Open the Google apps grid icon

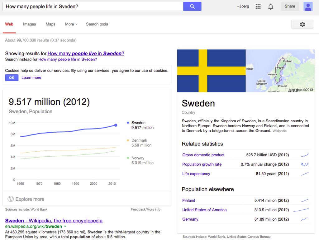(x=258, y=6)
